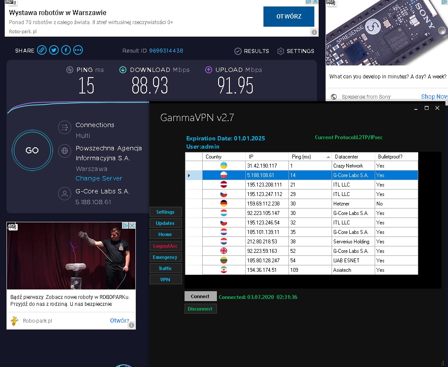The height and width of the screenshot is (367, 448).
Task: Open more share options icon
Action: 78,50
